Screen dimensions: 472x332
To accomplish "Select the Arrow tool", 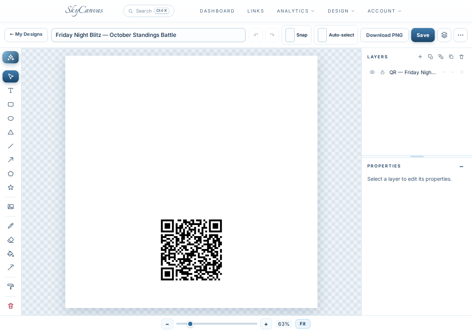I will click(11, 160).
